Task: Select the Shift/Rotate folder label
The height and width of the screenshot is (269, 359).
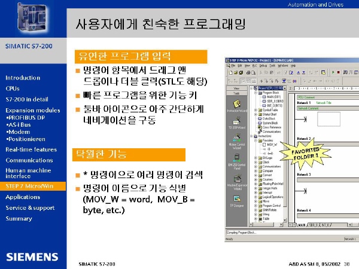Action: [269, 210]
